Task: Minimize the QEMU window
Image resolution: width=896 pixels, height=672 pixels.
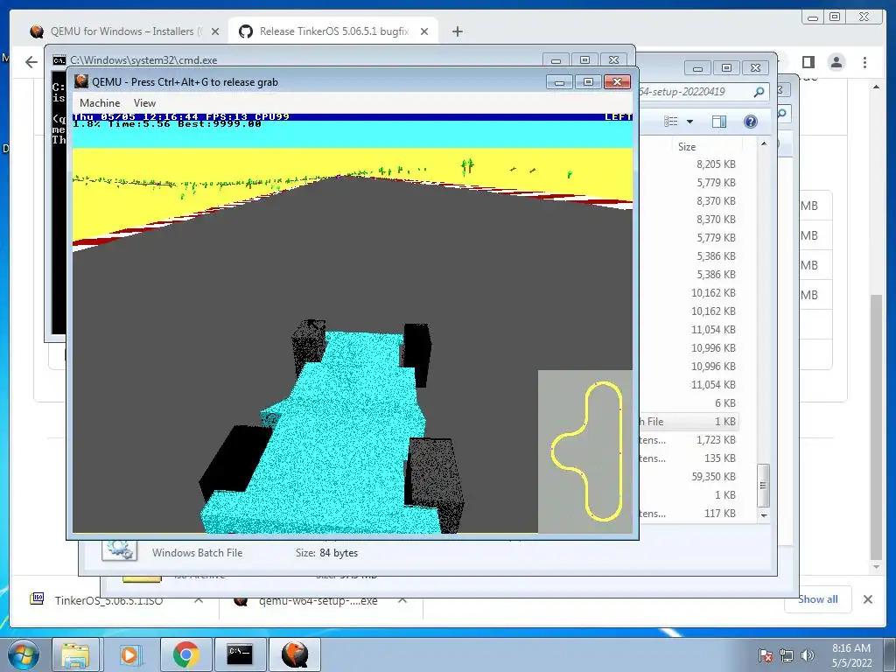Action: (559, 81)
